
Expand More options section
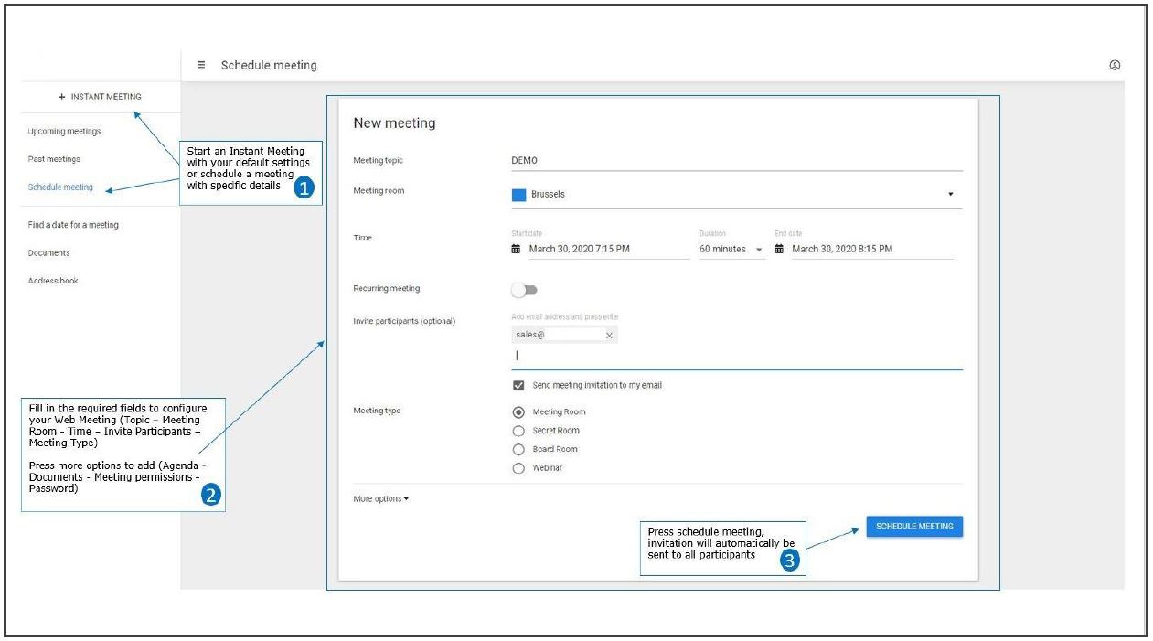[x=380, y=499]
